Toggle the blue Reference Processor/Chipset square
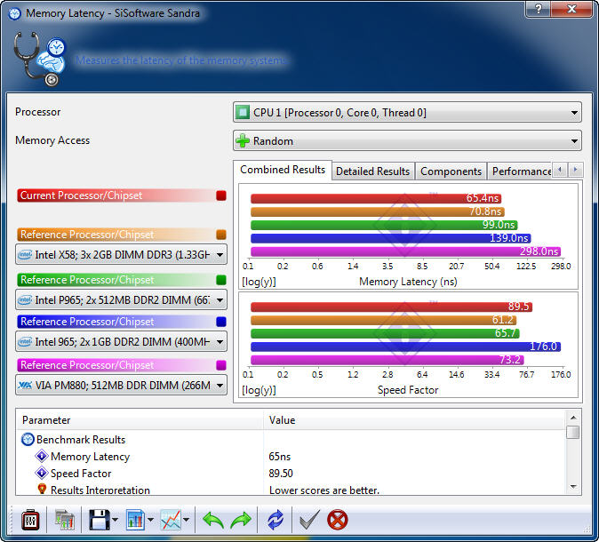This screenshot has width=599, height=542. click(x=221, y=322)
